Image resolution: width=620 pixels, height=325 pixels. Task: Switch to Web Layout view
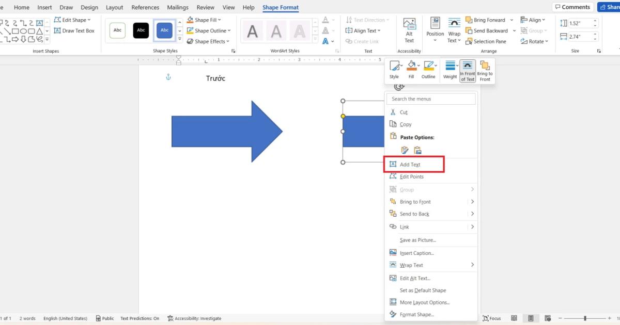[x=548, y=318]
